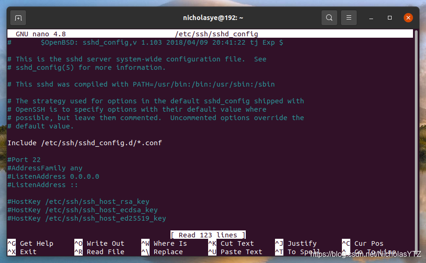
Task: Click the line 'possible, but leave them commented'
Action: 156,118
